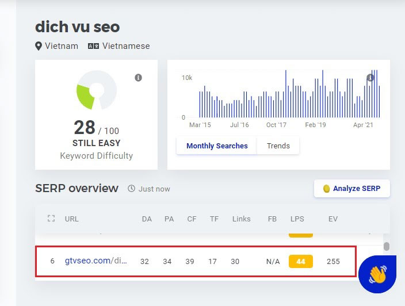405x306 pixels.
Task: Click the location pin icon next to Vietnam
Action: (39, 46)
